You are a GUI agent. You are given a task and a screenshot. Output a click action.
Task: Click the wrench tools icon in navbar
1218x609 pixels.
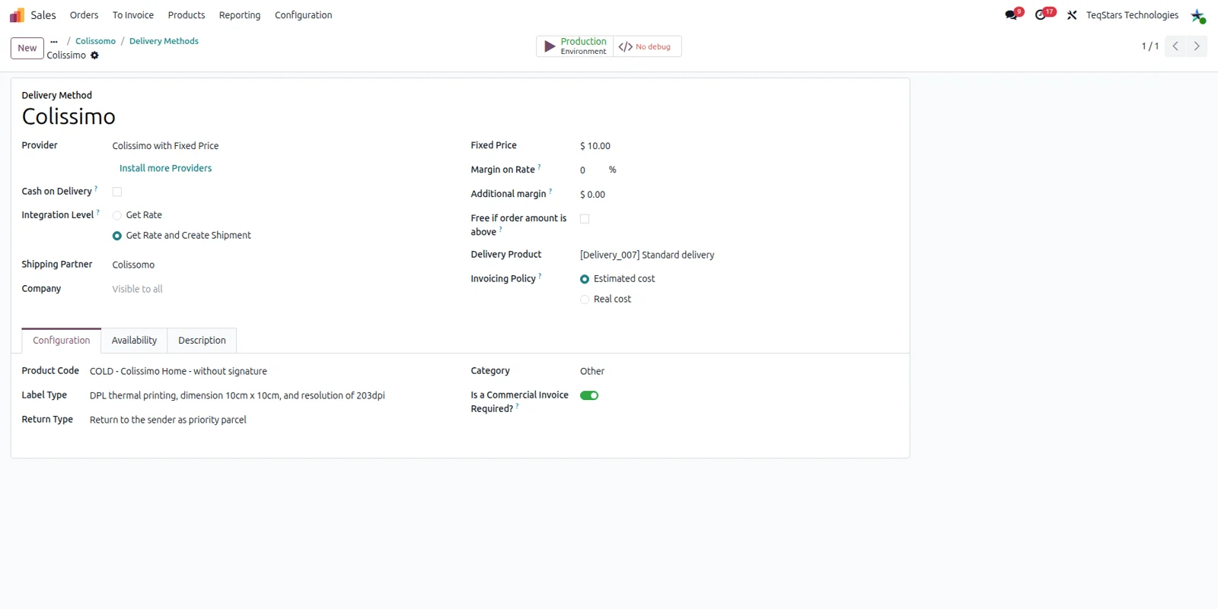click(1072, 15)
